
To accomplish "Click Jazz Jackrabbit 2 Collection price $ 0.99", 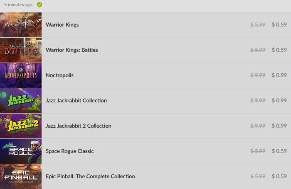I will click(279, 126).
